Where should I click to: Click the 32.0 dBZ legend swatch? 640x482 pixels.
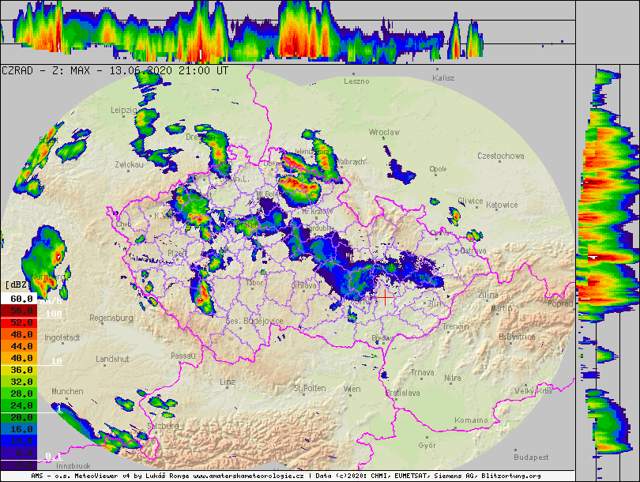coord(19,382)
